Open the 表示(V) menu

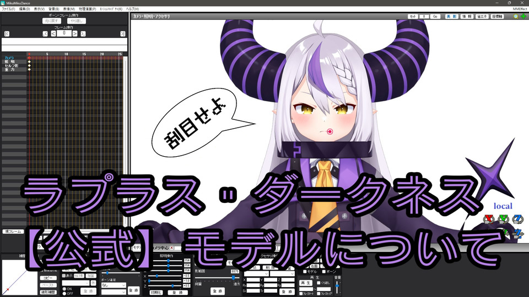[x=39, y=9]
